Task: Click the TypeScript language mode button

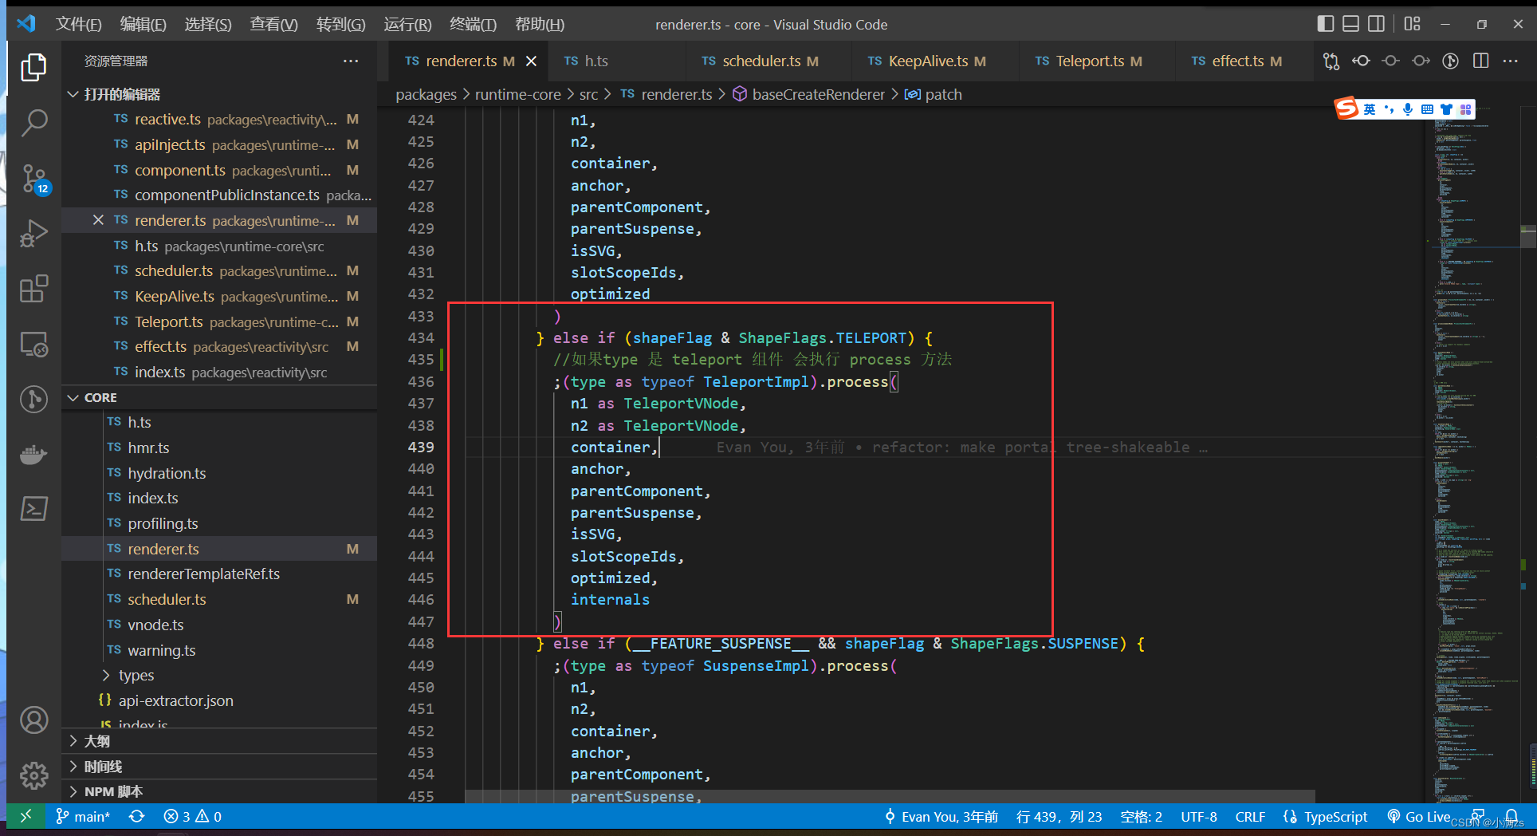Action: click(x=1335, y=817)
